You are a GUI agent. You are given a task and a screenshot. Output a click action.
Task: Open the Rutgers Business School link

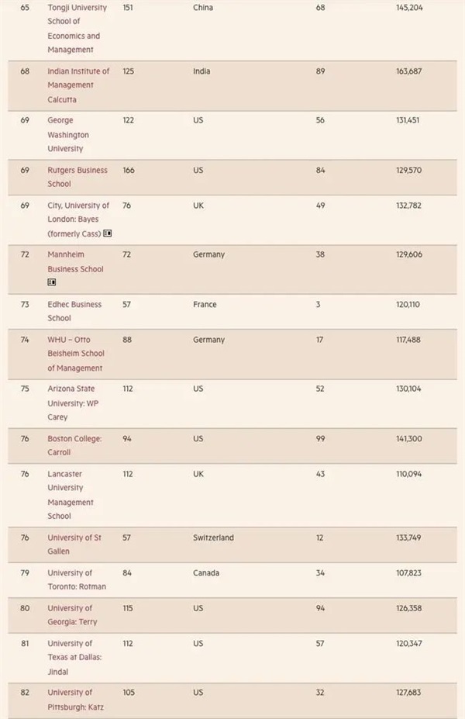(x=77, y=177)
